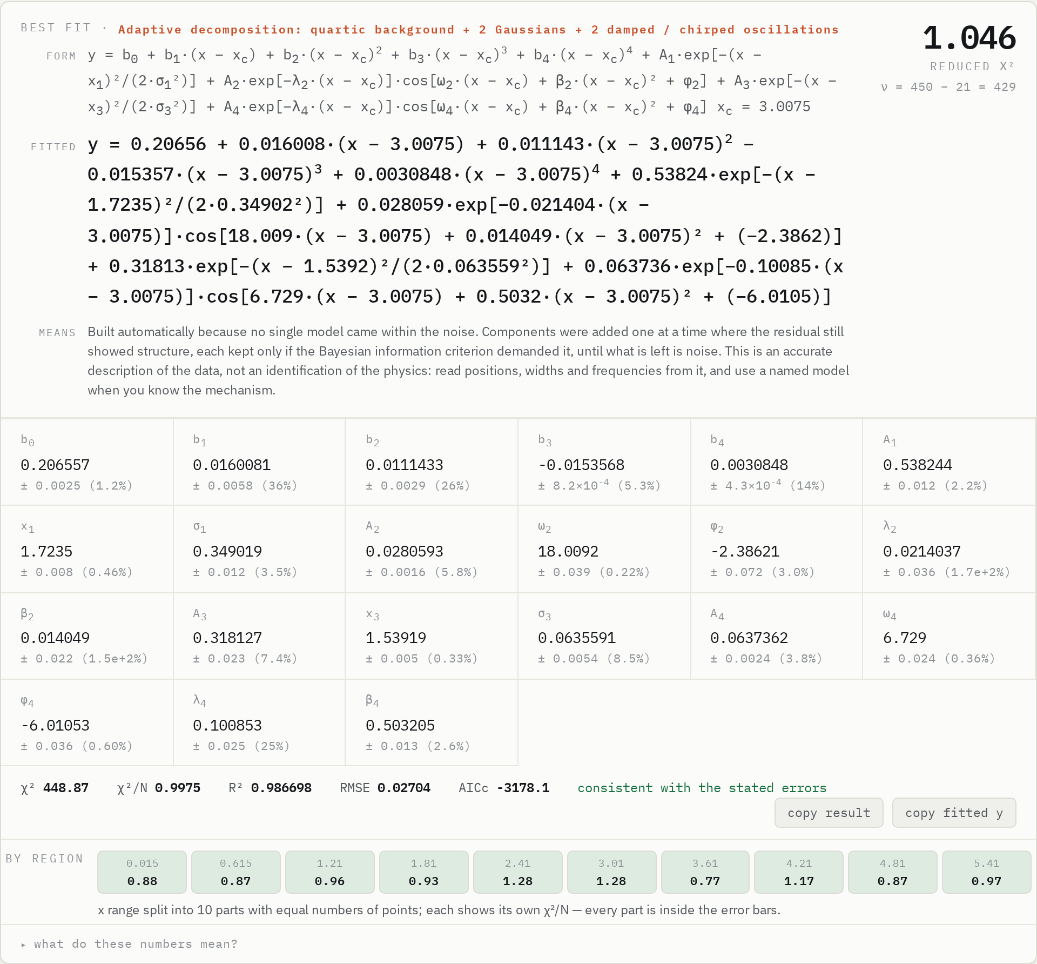
Task: Click the reduced χ² value 1.046
Action: pyautogui.click(x=969, y=38)
